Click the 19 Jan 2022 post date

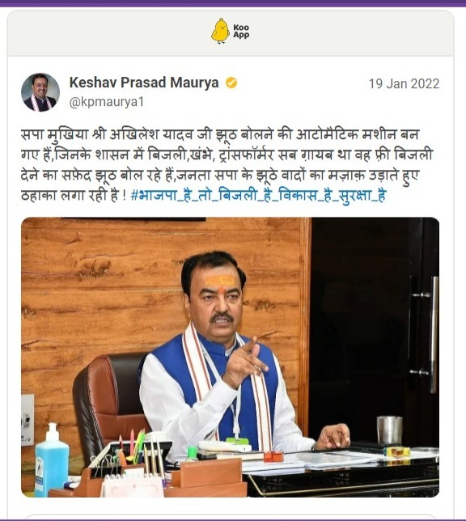click(404, 84)
